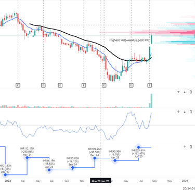Open the last earnings E marker near Sep
The width and height of the screenshot is (195, 190).
150,85
